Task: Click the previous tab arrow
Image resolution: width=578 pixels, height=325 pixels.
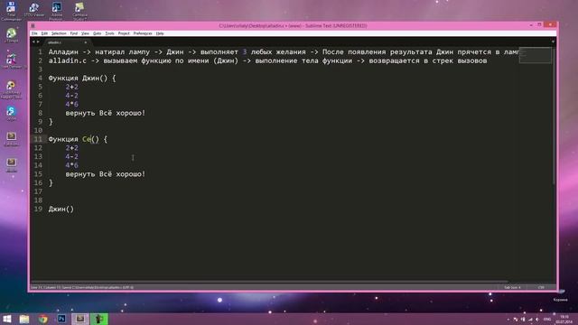Action: [x=33, y=42]
